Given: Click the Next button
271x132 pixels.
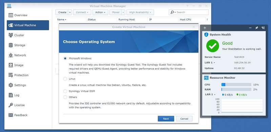Looking at the screenshot, I should coord(166,119).
